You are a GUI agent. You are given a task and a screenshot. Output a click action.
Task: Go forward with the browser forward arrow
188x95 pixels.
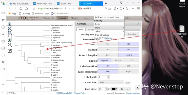[x=15, y=9]
